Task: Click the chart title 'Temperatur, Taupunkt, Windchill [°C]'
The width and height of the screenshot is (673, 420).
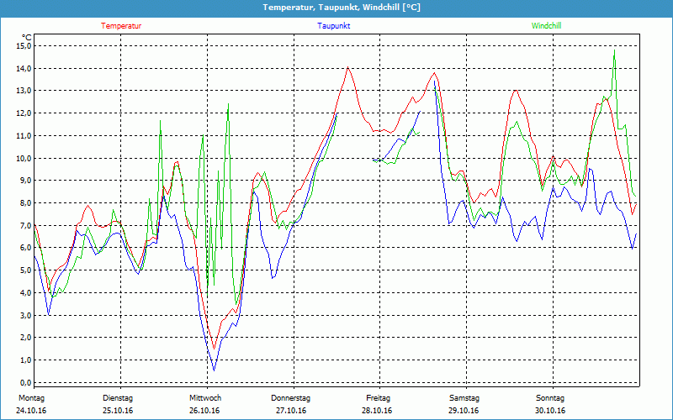Action: pyautogui.click(x=342, y=8)
